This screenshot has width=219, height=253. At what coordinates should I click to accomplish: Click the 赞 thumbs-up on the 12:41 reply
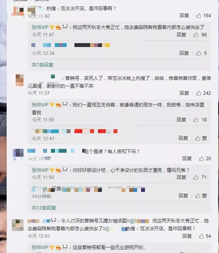pyautogui.click(x=201, y=138)
